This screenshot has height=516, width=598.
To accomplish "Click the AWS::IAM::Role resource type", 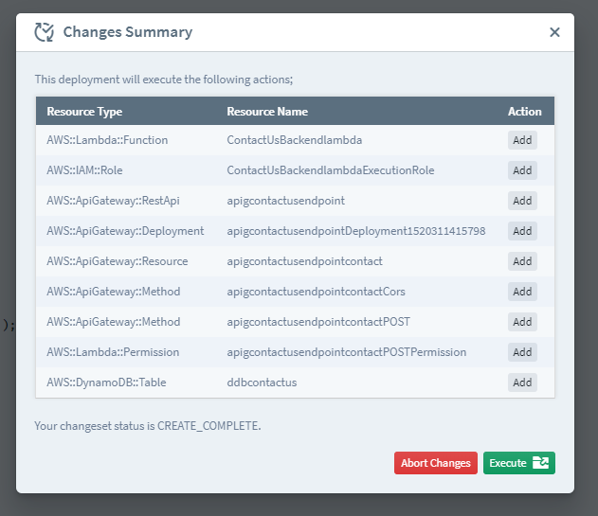I will coord(84,170).
